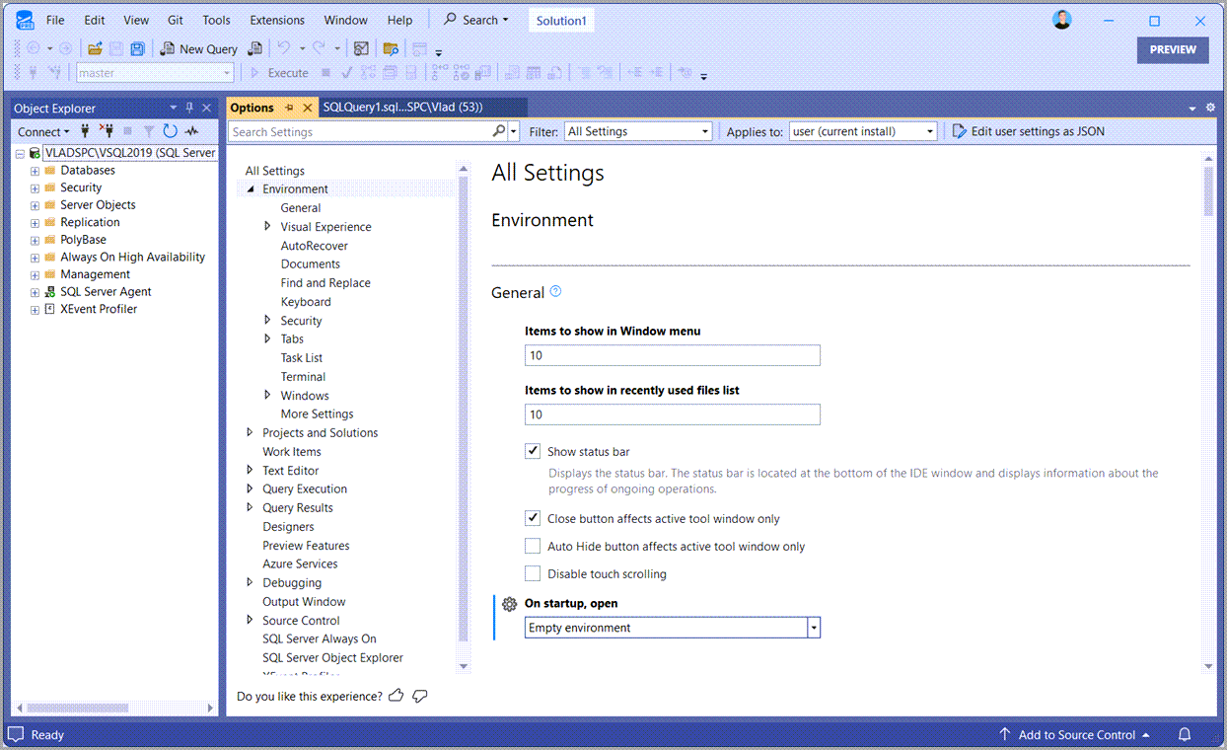Select the AutoRecover settings page
The height and width of the screenshot is (750, 1227).
pyautogui.click(x=315, y=246)
